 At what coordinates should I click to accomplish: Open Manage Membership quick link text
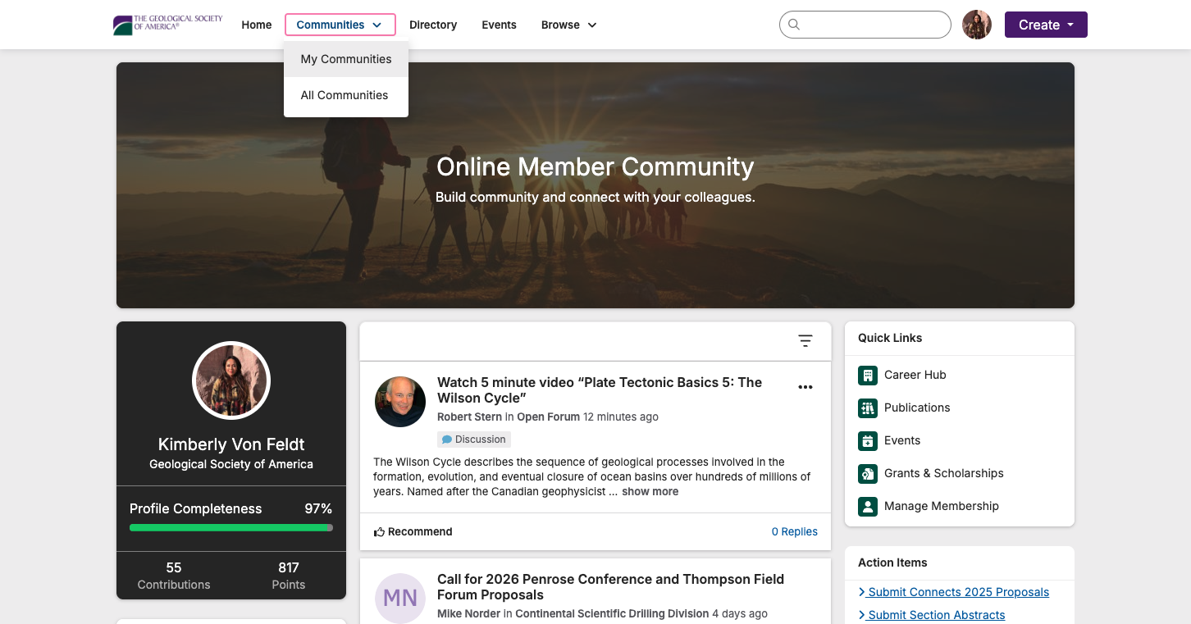click(941, 506)
